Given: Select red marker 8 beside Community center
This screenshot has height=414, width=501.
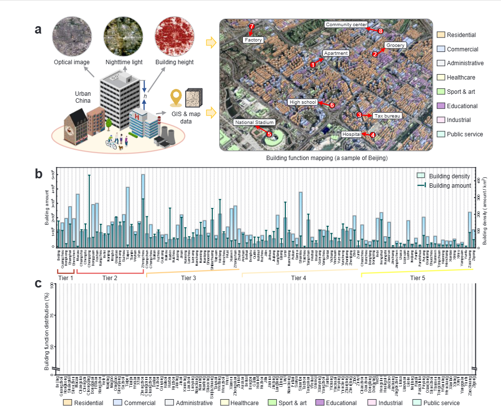Looking at the screenshot, I should click(381, 31).
